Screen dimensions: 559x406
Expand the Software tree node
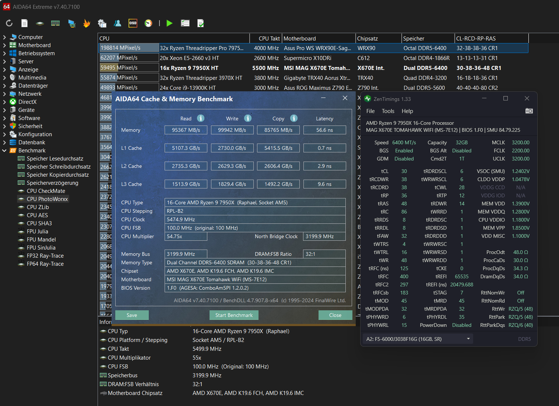(4, 118)
